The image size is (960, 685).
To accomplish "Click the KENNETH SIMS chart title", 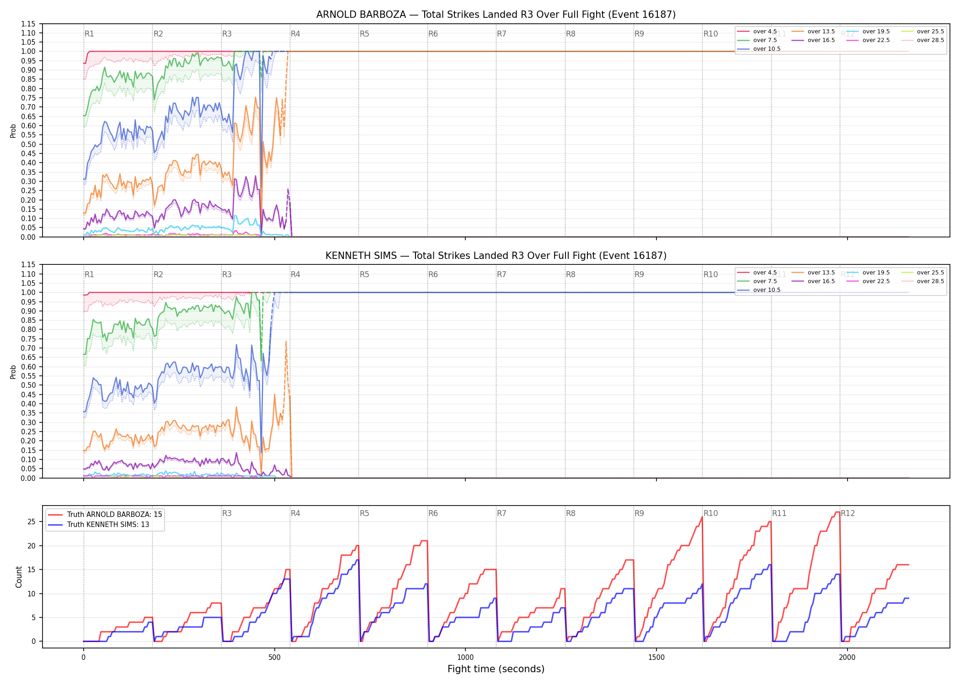I will tap(496, 256).
